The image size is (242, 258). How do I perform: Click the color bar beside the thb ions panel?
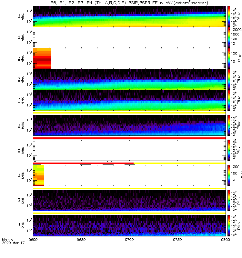[x=229, y=150]
